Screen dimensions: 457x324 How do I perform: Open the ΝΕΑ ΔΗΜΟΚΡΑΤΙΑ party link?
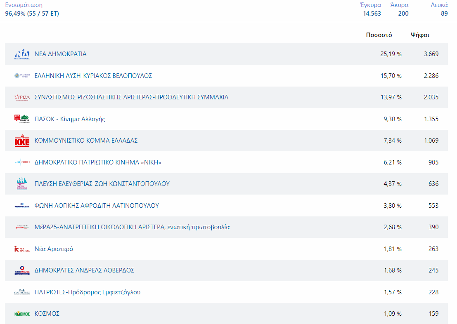pyautogui.click(x=61, y=54)
